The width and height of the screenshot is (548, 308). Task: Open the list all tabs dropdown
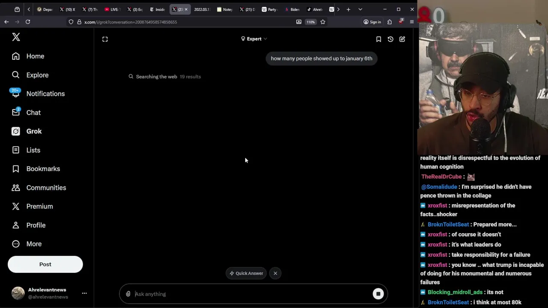click(360, 9)
